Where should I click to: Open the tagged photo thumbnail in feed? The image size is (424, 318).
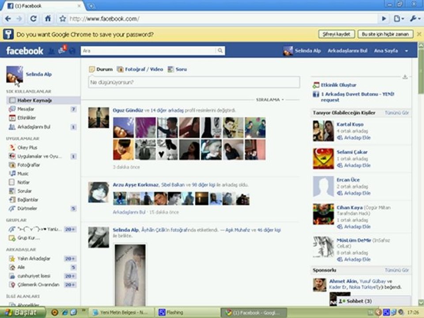point(130,275)
